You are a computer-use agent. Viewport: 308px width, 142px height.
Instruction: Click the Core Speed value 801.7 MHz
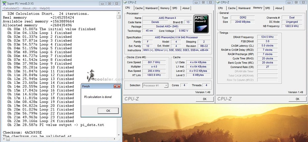pyautogui.click(x=154, y=62)
